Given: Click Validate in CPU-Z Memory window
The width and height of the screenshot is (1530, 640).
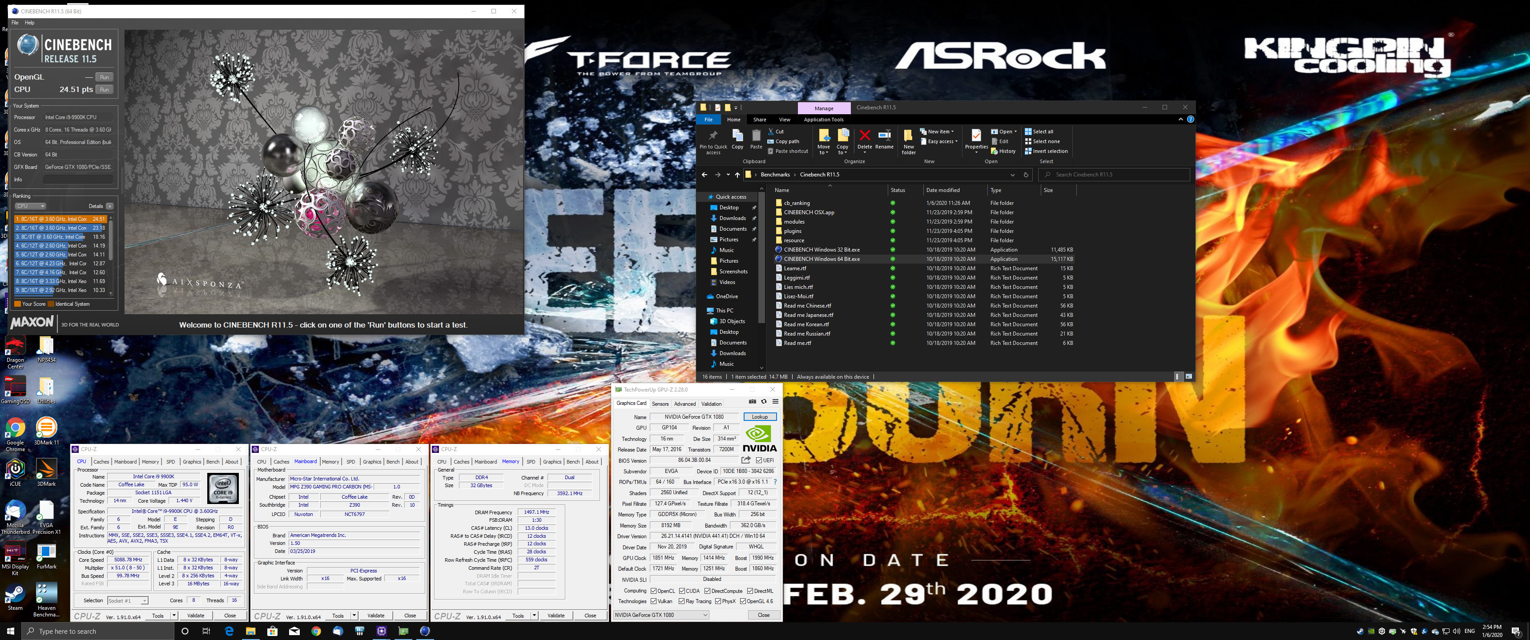Looking at the screenshot, I should pos(556,616).
